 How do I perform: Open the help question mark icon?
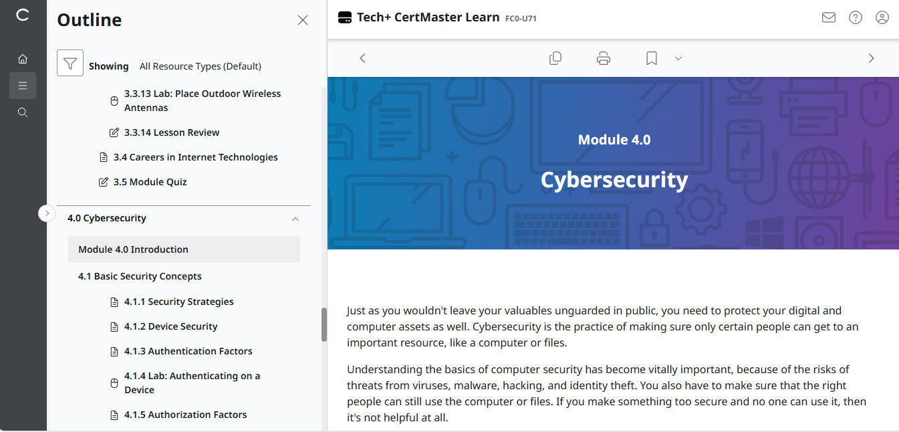[856, 17]
